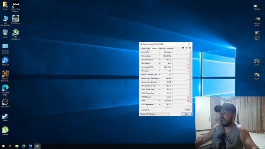
Task: Open the antes image on desktop
Action: click(x=257, y=62)
